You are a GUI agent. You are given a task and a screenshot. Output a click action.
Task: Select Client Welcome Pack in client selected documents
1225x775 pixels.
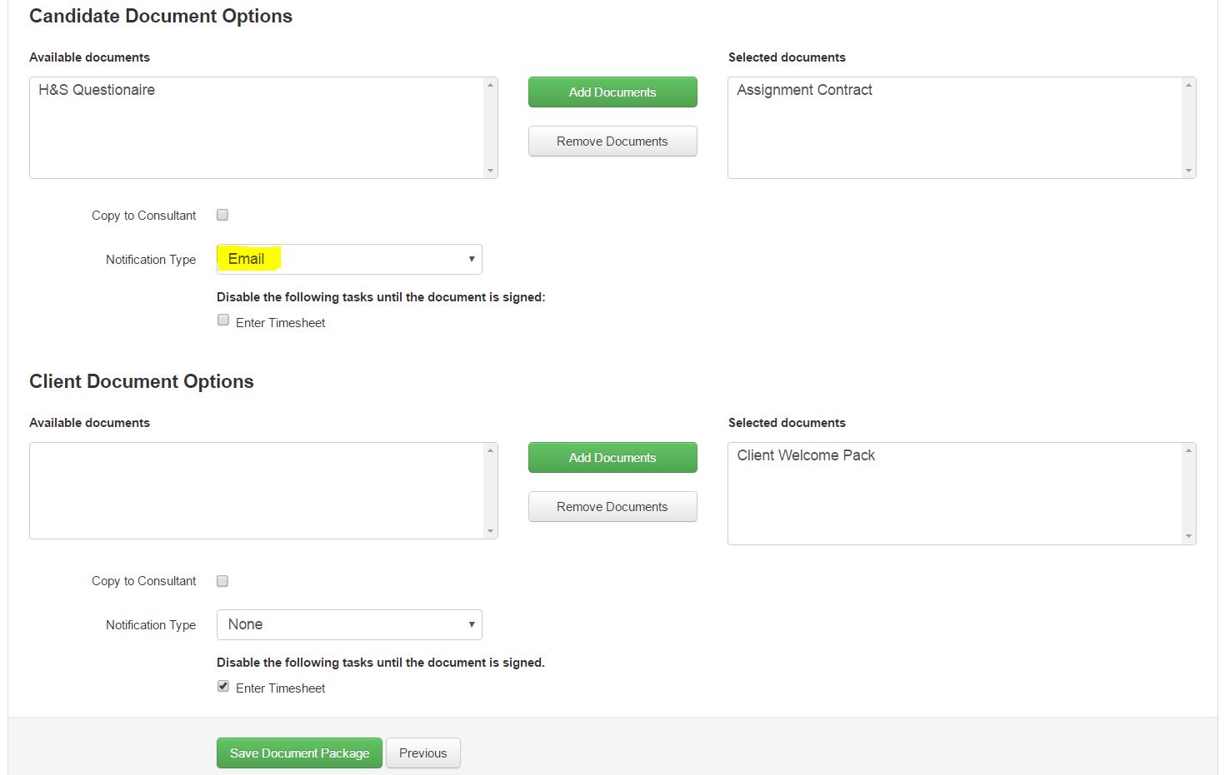(x=806, y=455)
